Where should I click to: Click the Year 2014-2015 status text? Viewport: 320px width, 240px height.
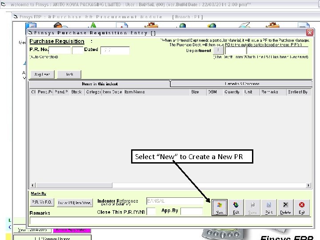tap(32, 230)
